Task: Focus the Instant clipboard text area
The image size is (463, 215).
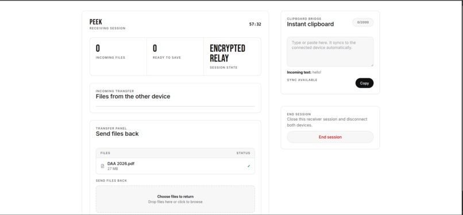Action: (x=330, y=52)
